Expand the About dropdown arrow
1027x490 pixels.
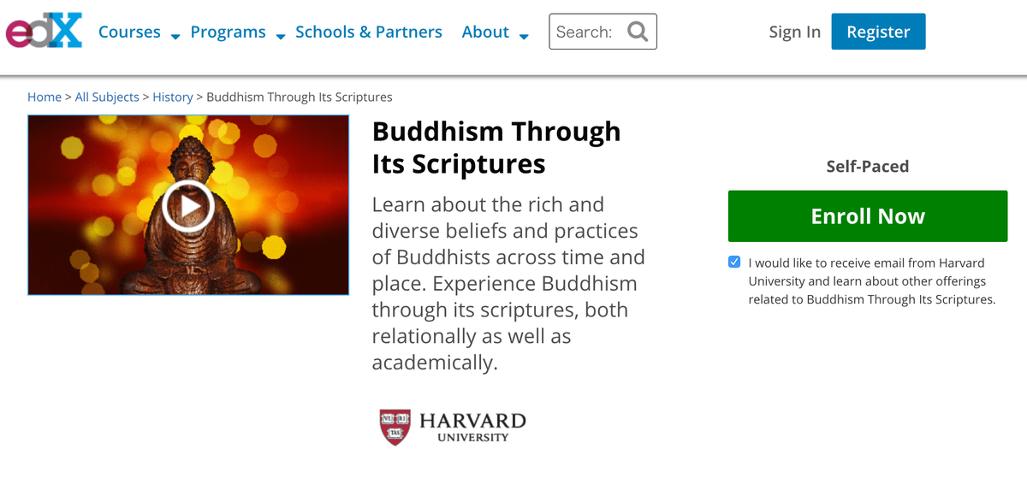click(x=524, y=36)
